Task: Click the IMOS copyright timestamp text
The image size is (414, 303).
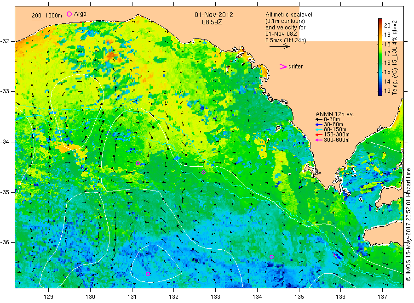Action: coord(409,224)
